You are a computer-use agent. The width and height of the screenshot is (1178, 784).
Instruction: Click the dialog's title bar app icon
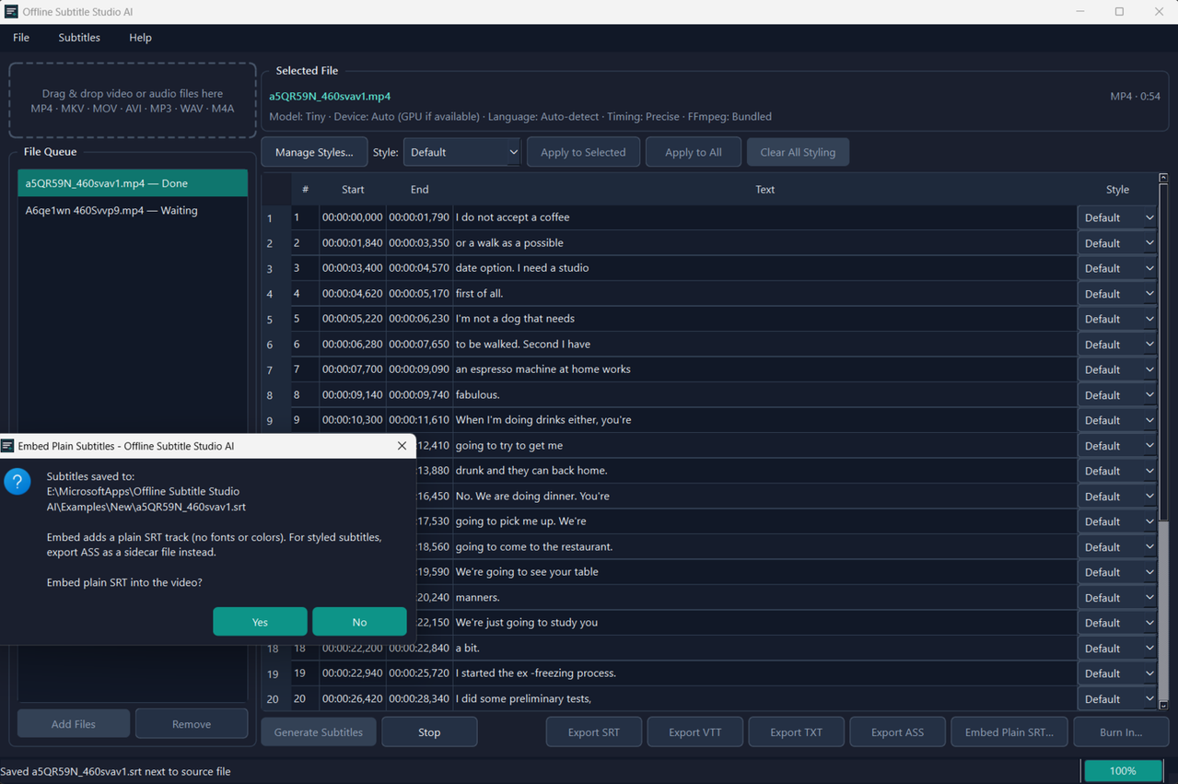[x=8, y=446]
